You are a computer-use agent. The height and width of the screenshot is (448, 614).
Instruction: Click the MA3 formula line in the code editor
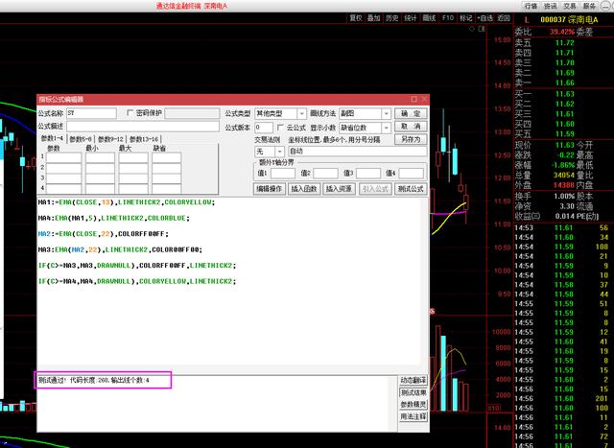click(120, 249)
